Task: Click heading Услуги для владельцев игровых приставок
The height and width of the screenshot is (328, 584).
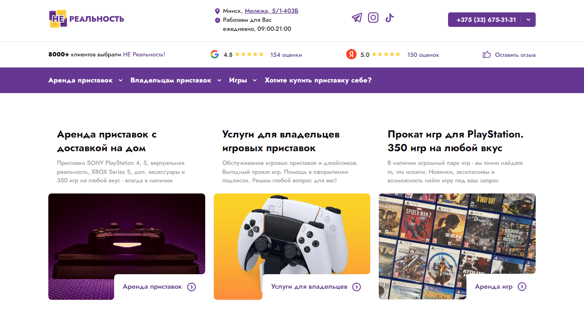Action: pos(281,141)
